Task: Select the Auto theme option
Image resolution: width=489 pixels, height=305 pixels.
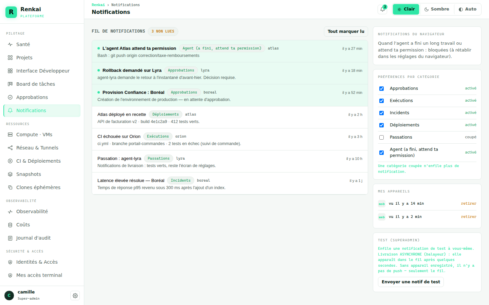Action: click(x=467, y=9)
